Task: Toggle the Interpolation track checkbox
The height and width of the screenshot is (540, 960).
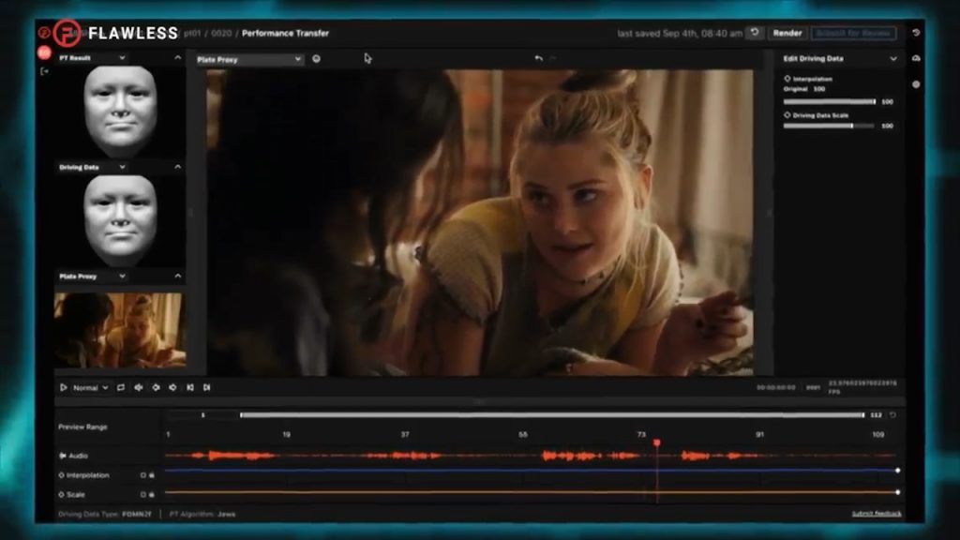Action: click(142, 475)
